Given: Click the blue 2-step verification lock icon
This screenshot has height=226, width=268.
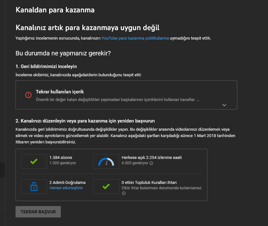Looking at the screenshot, I should click(34, 186).
